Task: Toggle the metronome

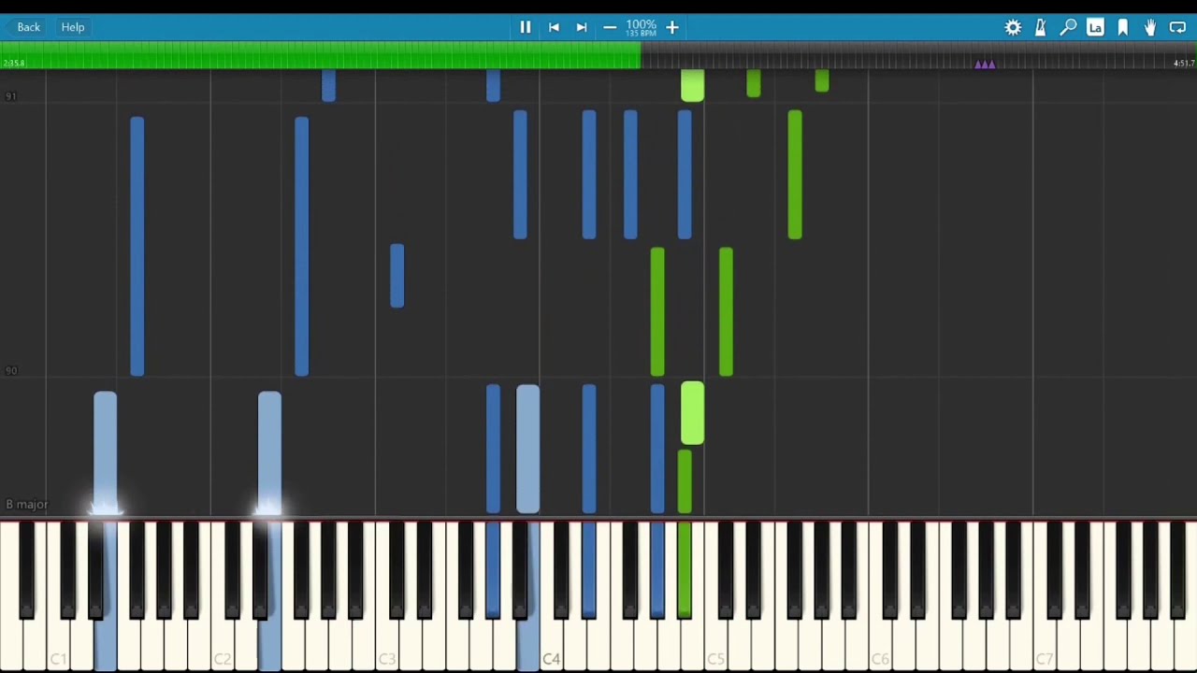Action: click(x=1040, y=27)
